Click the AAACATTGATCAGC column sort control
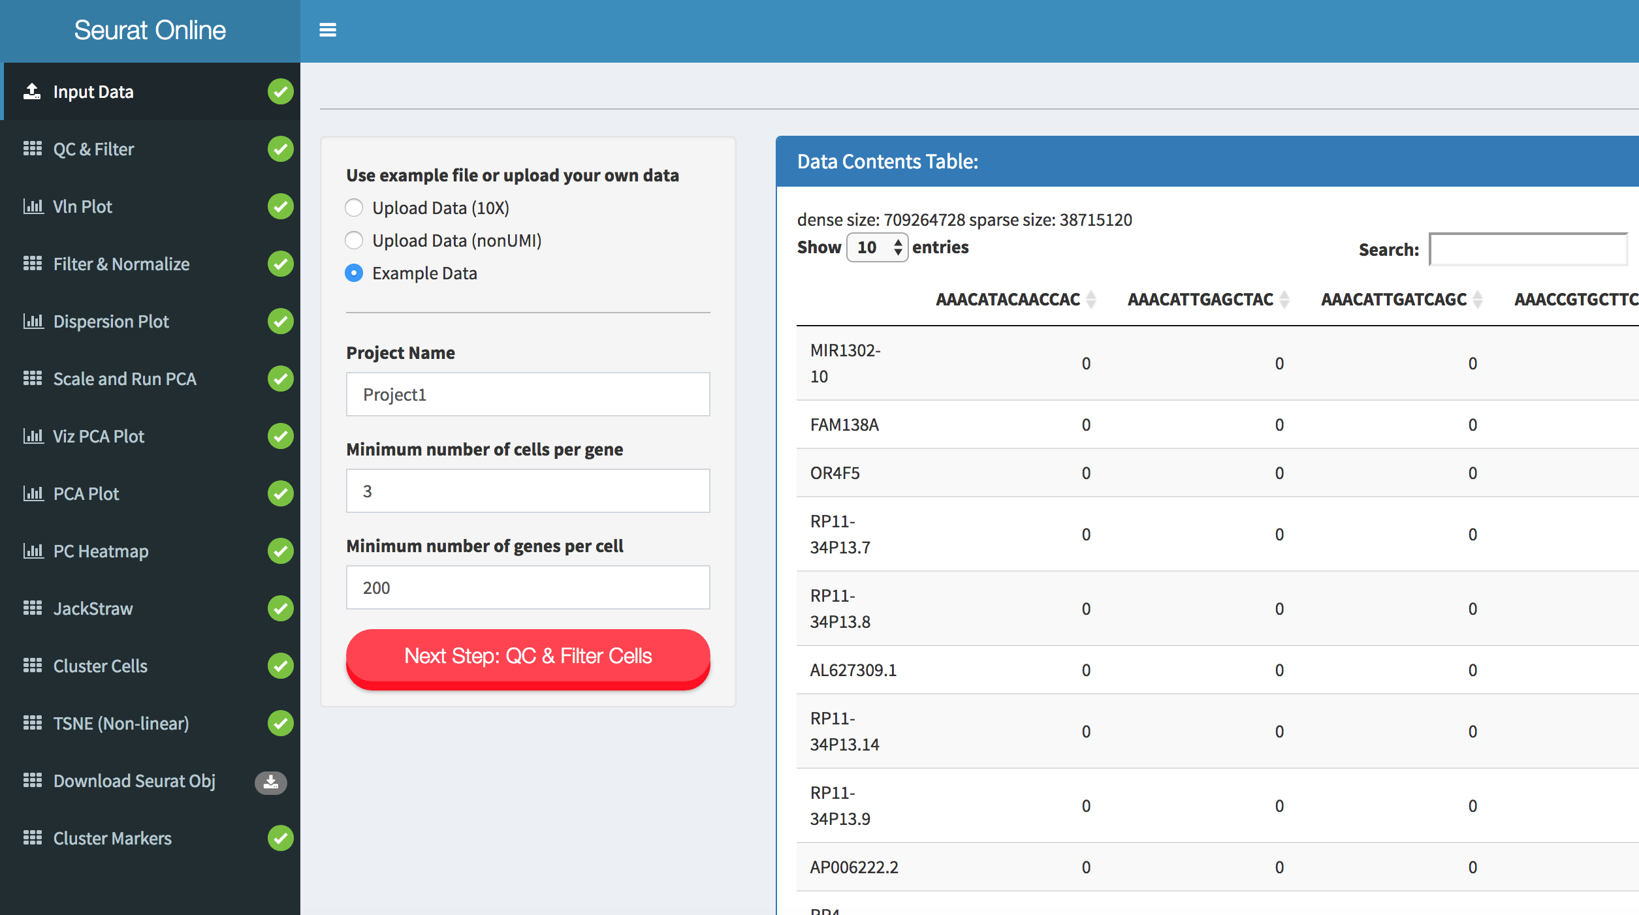This screenshot has width=1639, height=915. pos(1477,300)
